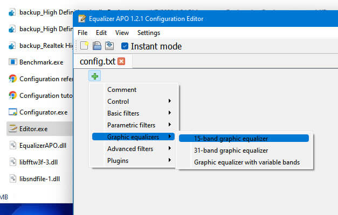Viewport: 338px width, 215px height.
Task: Select Configuration reference Chrome icon in Explorer
Action: pyautogui.click(x=12, y=78)
